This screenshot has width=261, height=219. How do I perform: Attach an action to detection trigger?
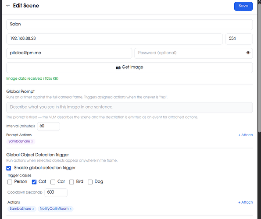click(x=246, y=202)
